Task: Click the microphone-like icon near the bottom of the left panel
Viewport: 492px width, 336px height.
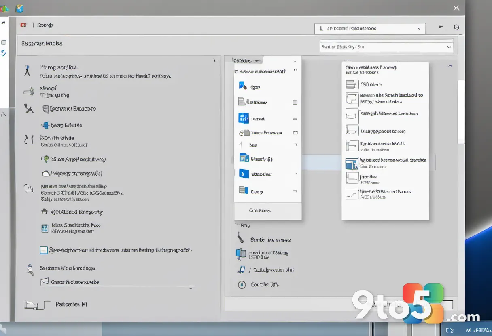Action: point(30,270)
